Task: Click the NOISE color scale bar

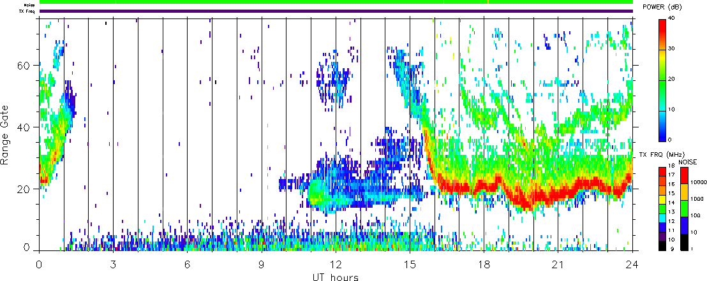Action: [683, 208]
